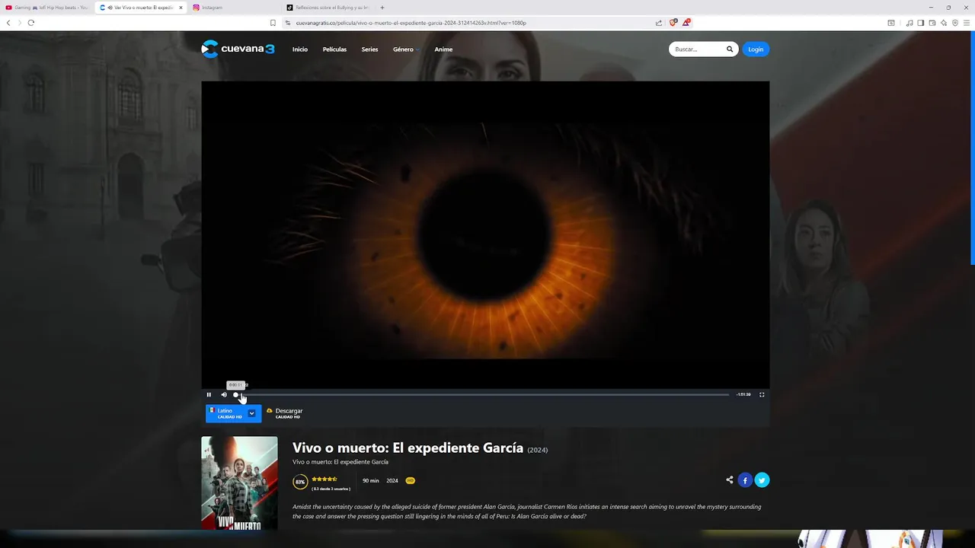Open the Películas menu item
The height and width of the screenshot is (548, 975).
[x=334, y=49]
